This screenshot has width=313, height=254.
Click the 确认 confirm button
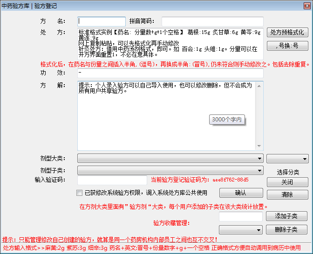241,193
